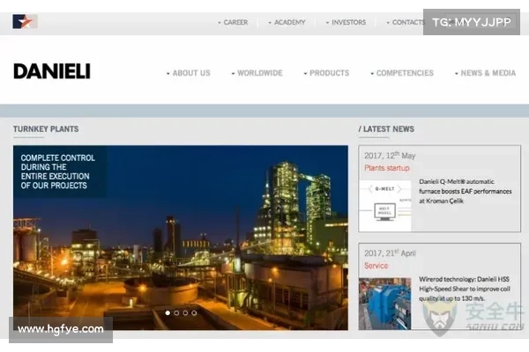Click 'COMPLETE CONTROL DURING THE ENTIRE EXECUTION' caption
The width and height of the screenshot is (529, 352).
(x=57, y=172)
